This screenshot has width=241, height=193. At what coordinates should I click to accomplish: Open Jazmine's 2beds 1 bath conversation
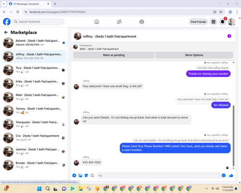34,152
